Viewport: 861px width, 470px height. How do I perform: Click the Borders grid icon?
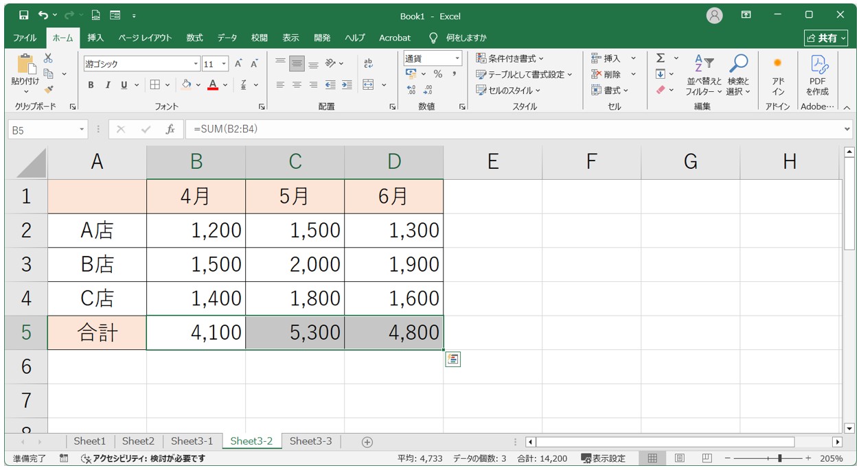coord(155,85)
